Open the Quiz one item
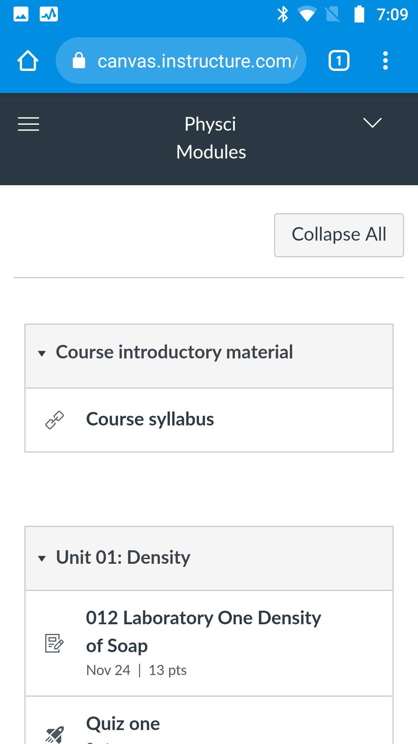Screen dimensions: 418x744 tap(123, 723)
